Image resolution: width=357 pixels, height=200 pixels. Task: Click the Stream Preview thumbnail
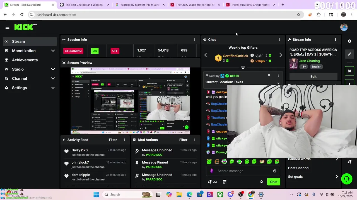(130, 101)
